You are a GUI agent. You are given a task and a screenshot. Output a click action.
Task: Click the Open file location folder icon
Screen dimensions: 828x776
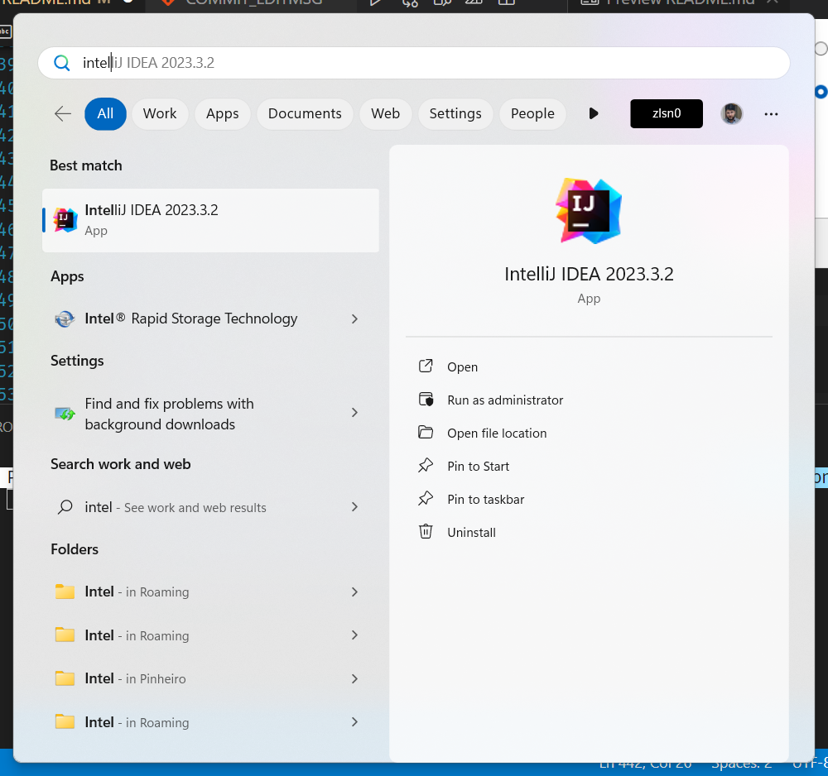pyautogui.click(x=426, y=433)
